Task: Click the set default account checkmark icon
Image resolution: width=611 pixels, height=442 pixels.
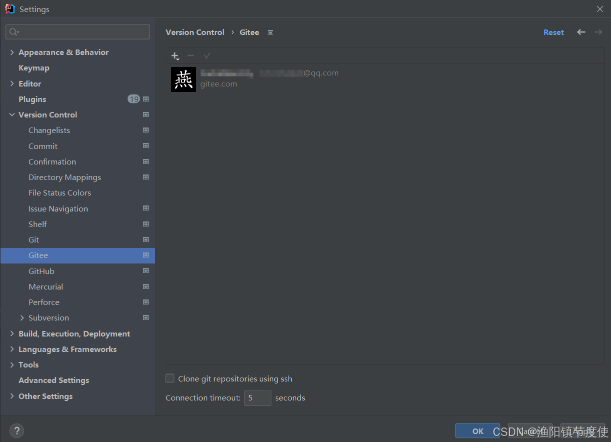Action: click(207, 56)
